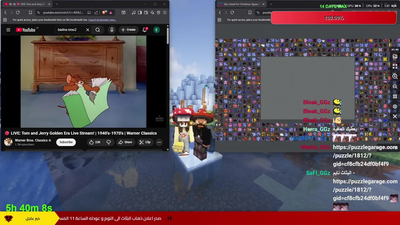
Task: Click the YouTube logo
Action: (x=26, y=30)
